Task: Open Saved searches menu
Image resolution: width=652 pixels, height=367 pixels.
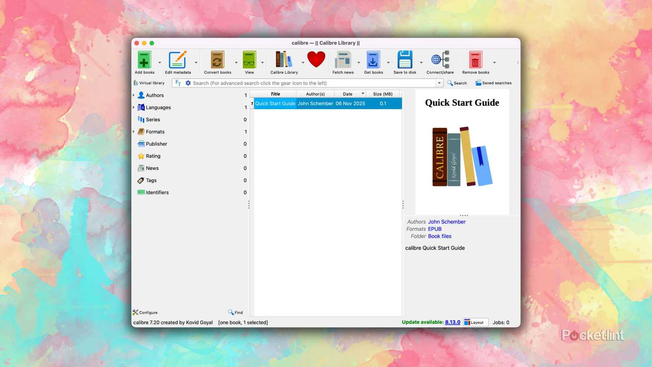Action: coord(493,83)
